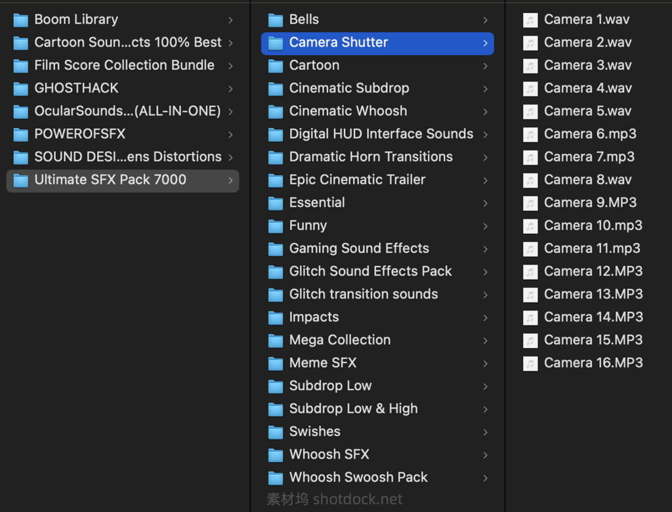Open the Subdrop Low & High folder
The height and width of the screenshot is (512, 672).
click(x=353, y=408)
